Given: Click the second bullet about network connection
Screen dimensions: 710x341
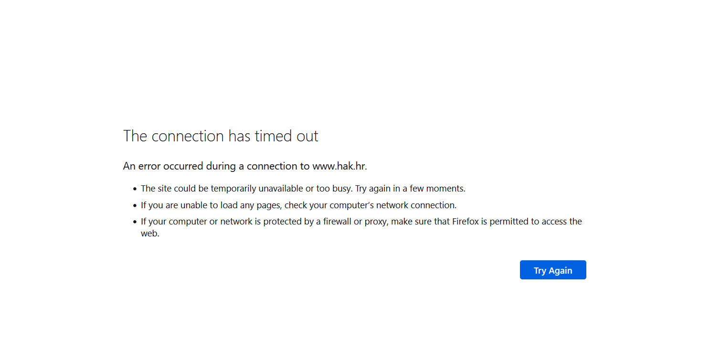Looking at the screenshot, I should tap(298, 205).
